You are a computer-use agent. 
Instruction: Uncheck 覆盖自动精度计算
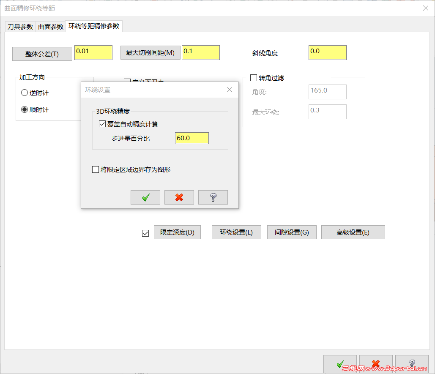point(102,123)
